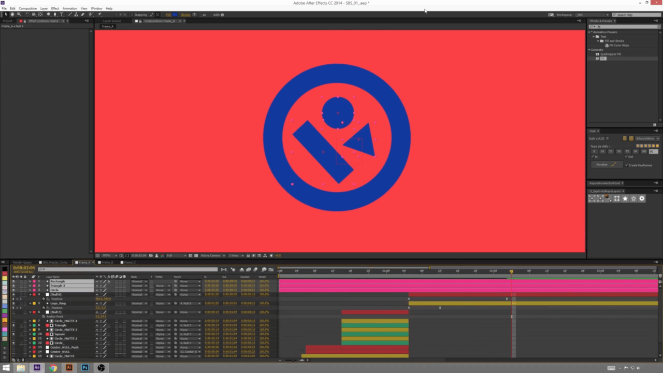Uncheck the Create Keyframes option in Duik
663x373 pixels.
[626, 165]
